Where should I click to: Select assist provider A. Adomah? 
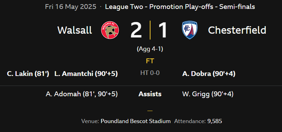63,94
